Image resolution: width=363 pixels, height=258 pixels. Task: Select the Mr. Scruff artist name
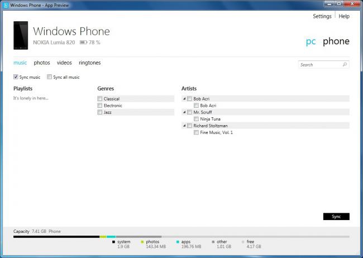203,112
